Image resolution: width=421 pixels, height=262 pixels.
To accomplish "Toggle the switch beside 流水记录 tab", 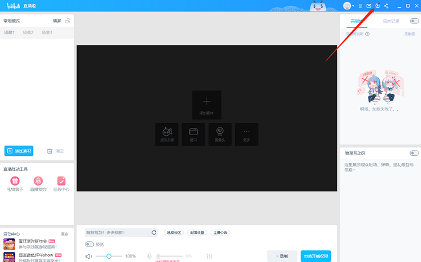I will tap(415, 21).
